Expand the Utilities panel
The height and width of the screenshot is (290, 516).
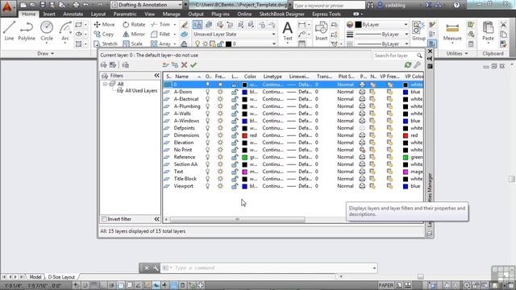pyautogui.click(x=457, y=53)
